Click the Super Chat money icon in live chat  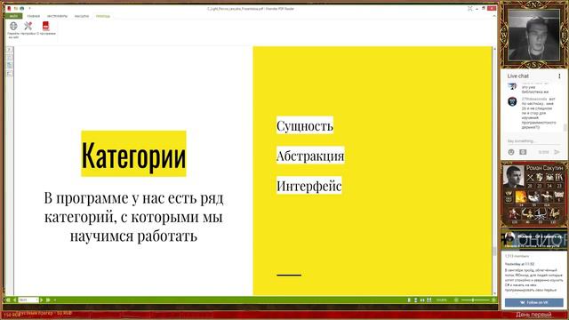point(523,152)
